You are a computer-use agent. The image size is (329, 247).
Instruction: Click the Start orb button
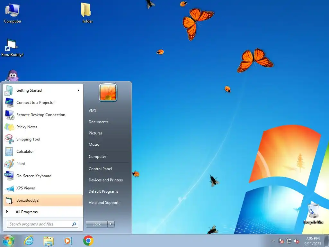(9, 241)
